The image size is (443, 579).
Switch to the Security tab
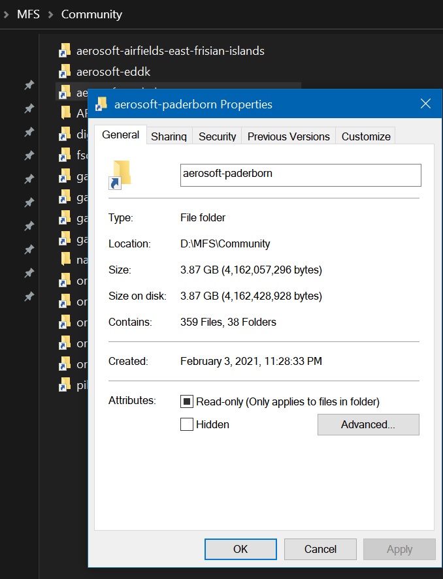(x=217, y=136)
